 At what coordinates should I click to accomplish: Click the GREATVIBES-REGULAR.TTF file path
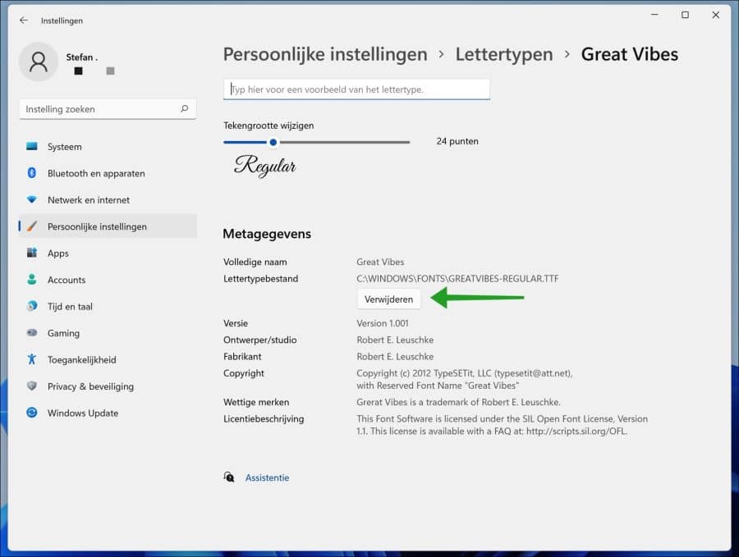pos(457,278)
